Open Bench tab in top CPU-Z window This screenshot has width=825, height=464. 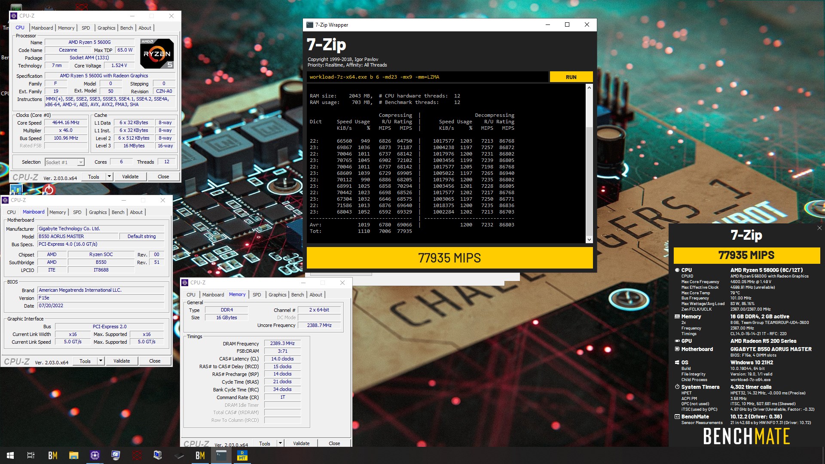coord(126,28)
